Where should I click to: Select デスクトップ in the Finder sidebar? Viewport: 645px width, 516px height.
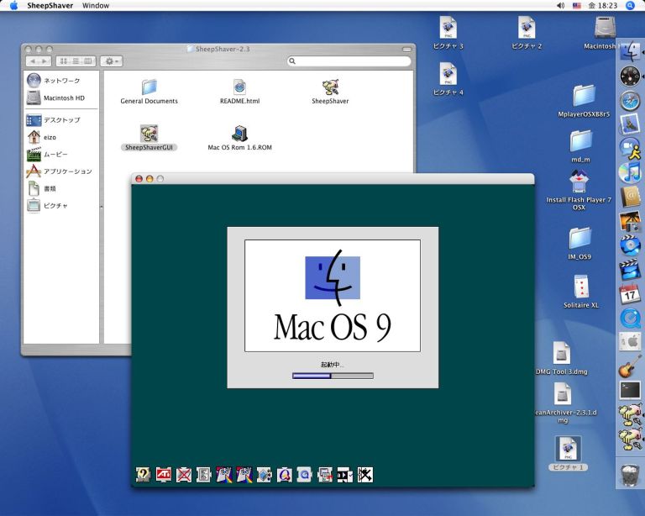pyautogui.click(x=60, y=119)
